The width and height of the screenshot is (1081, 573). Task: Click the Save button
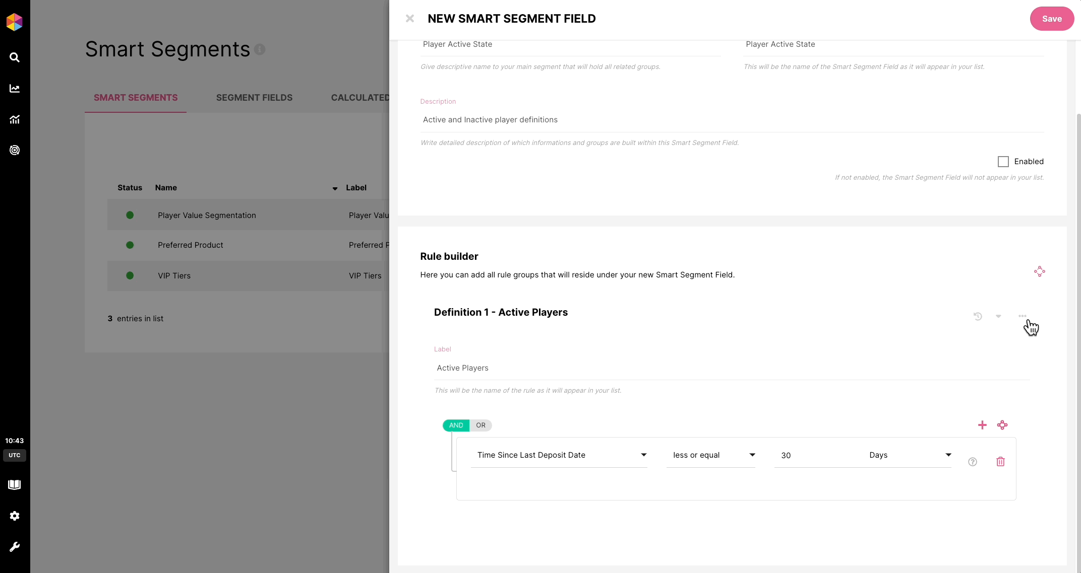pyautogui.click(x=1051, y=19)
